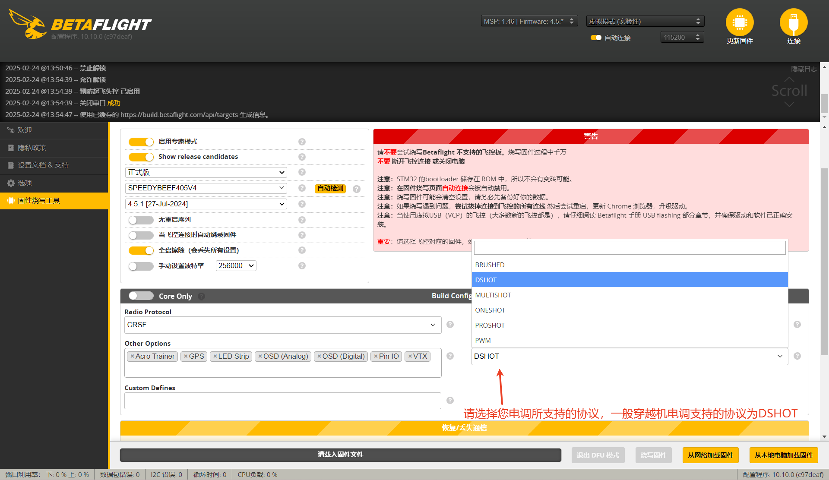Image resolution: width=829 pixels, height=480 pixels.
Task: Select BRUSHED from protocol list
Action: [630, 265]
